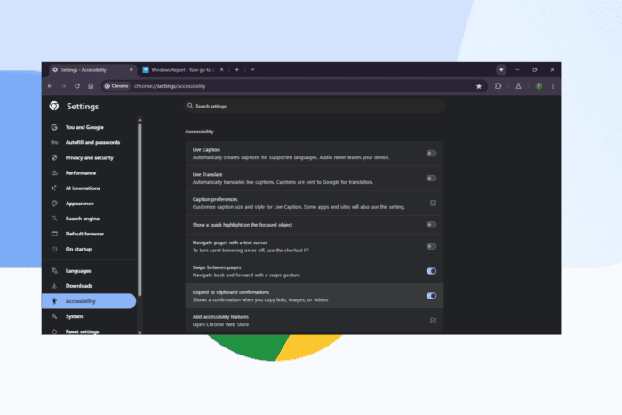Click the magnifier icon in Search settings
The height and width of the screenshot is (415, 622).
(x=190, y=106)
